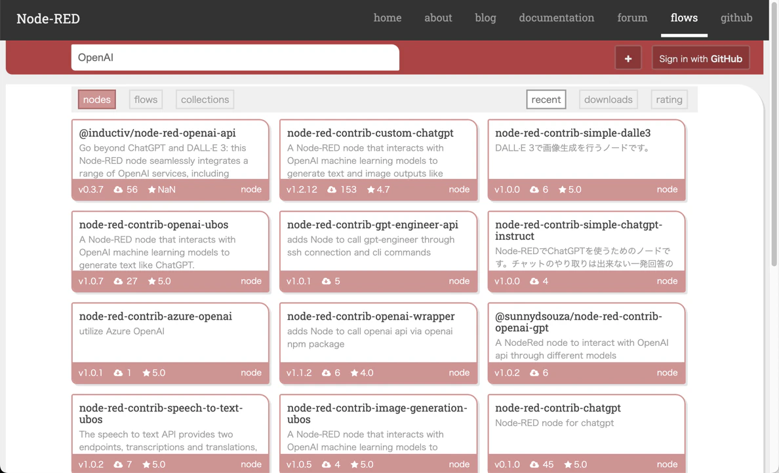This screenshot has height=473, width=779.
Task: Click the page vertical scrollbar
Action: (774, 134)
